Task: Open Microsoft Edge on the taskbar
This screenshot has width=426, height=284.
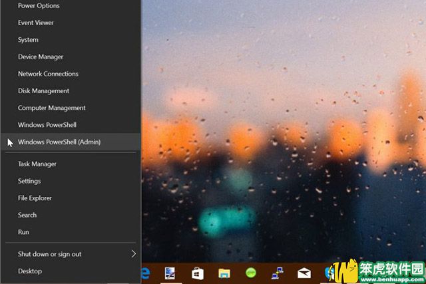Action: point(146,273)
